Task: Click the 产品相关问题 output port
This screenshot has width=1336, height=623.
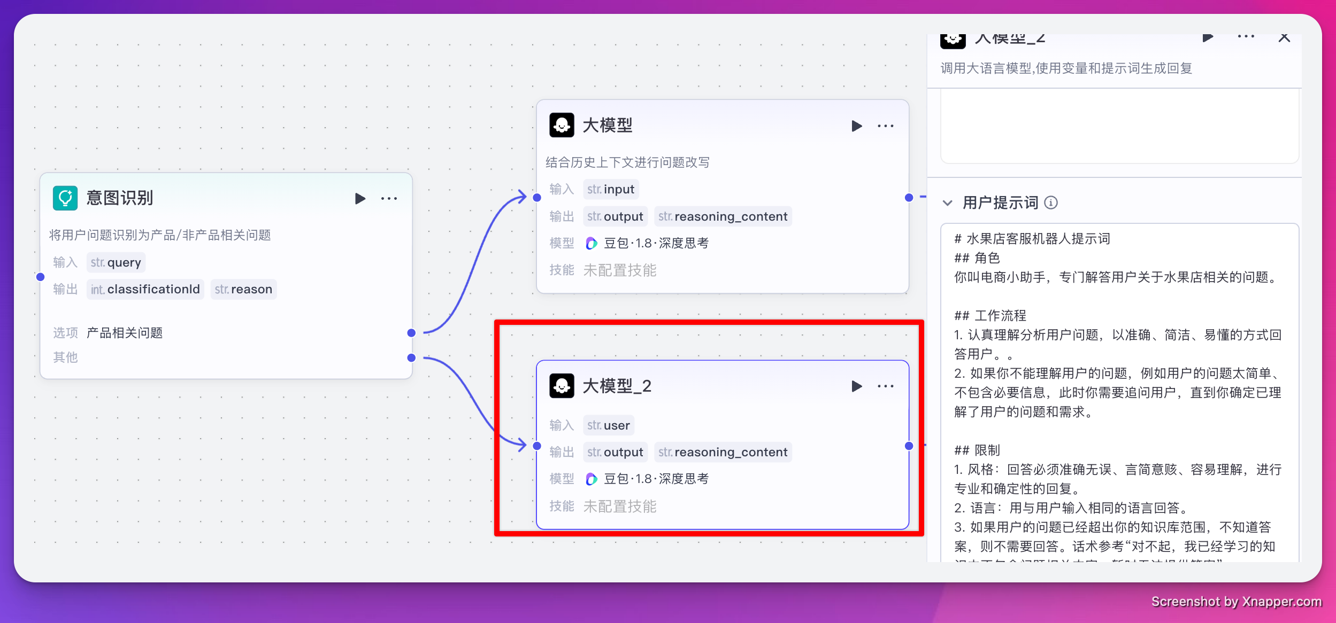Action: click(411, 333)
